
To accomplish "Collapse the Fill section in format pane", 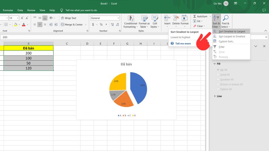I will (218, 63).
